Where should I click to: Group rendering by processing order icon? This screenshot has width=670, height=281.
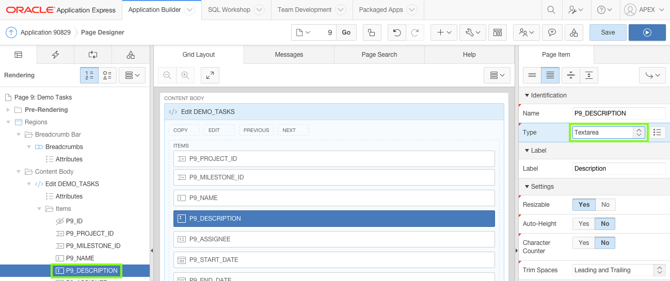(x=89, y=75)
